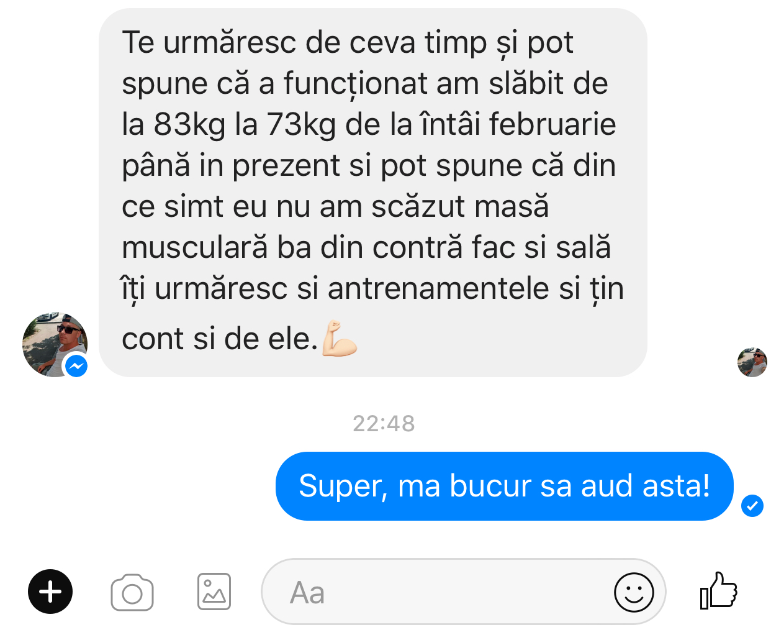The width and height of the screenshot is (771, 640).
Task: Tap the smiley emoji picker icon
Action: pyautogui.click(x=634, y=592)
